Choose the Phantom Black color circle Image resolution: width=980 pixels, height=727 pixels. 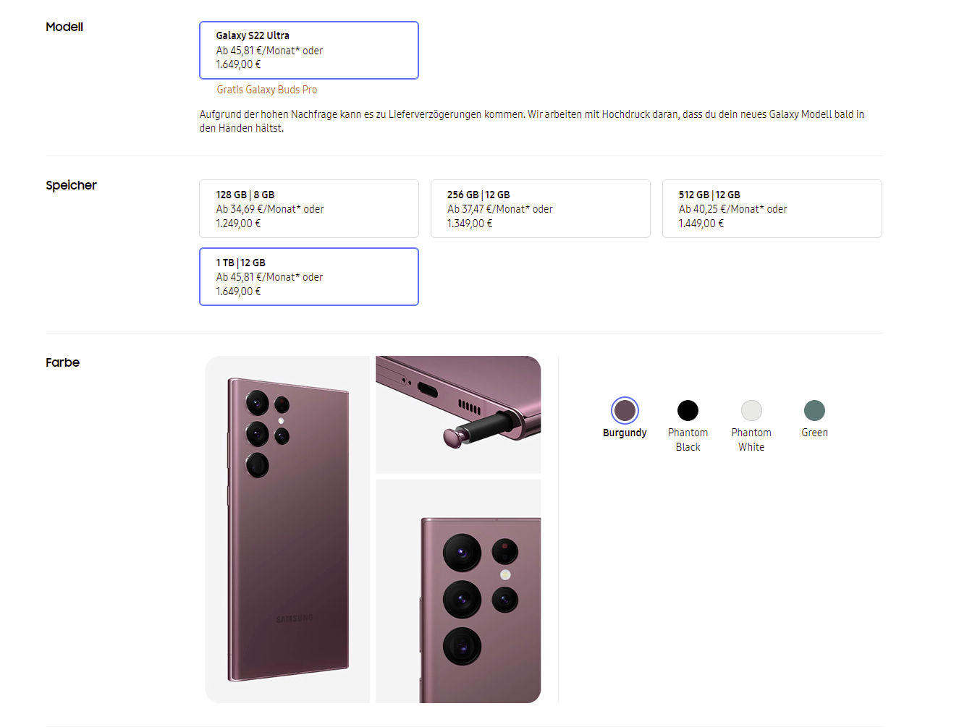pos(688,410)
